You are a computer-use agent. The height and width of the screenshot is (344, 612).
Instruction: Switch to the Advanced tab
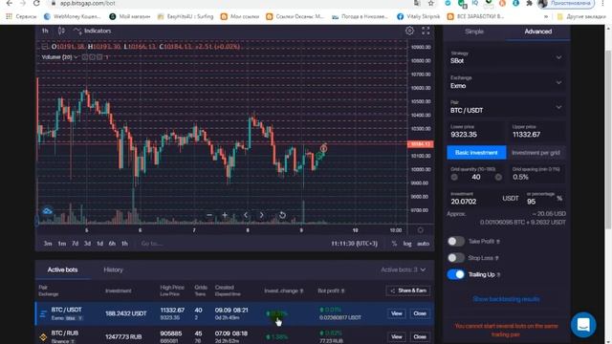[537, 32]
